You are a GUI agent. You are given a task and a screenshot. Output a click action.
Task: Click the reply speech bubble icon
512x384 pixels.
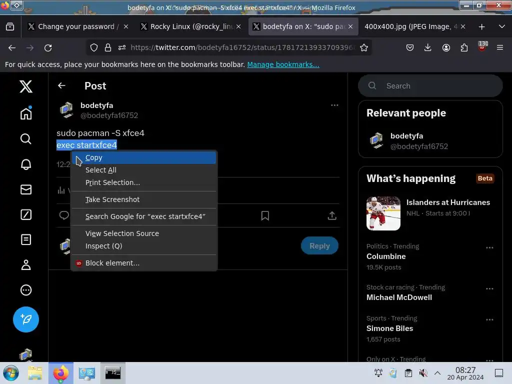[x=64, y=215]
